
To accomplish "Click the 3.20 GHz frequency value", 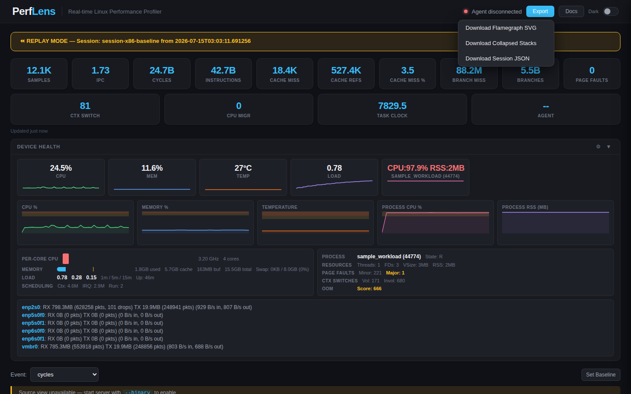I will [x=209, y=259].
